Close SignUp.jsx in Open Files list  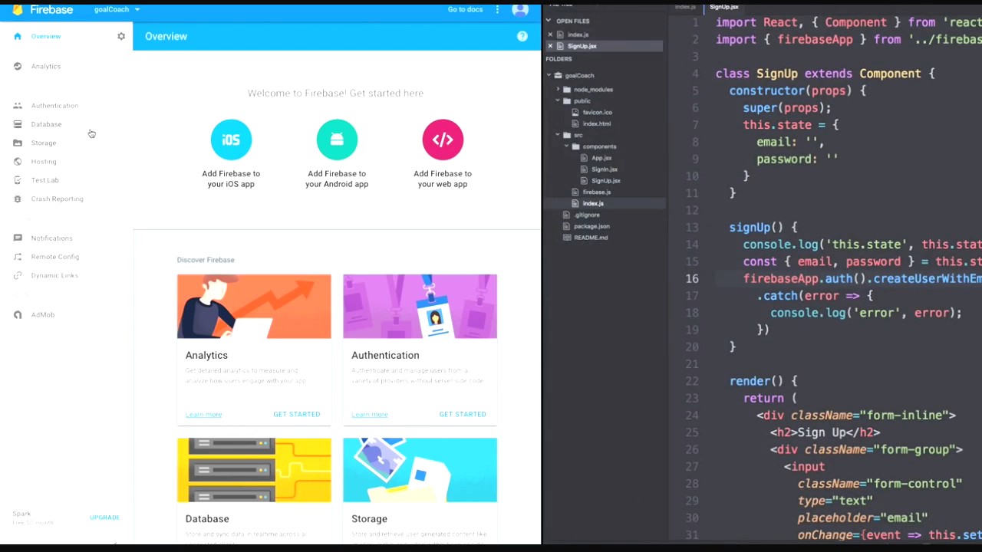click(550, 46)
